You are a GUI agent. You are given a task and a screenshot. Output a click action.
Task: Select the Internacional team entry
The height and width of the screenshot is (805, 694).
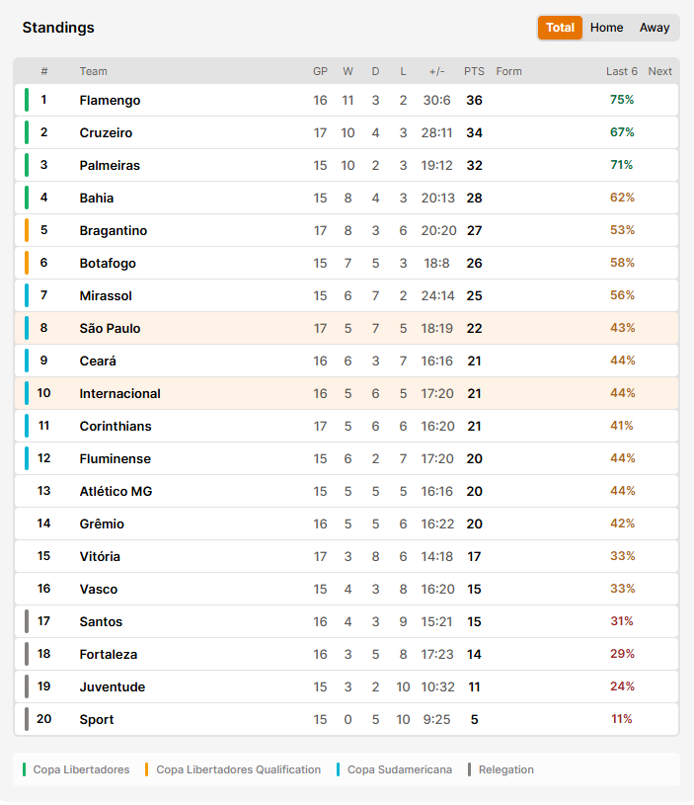click(119, 393)
